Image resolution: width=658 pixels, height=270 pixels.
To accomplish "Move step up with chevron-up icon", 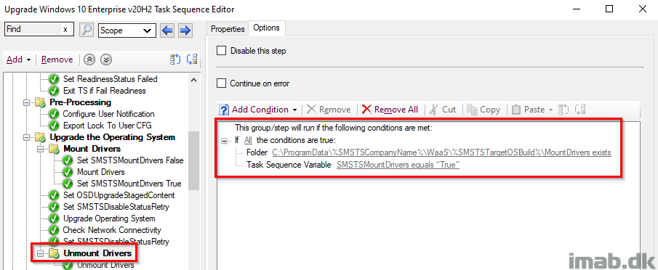I will click(x=89, y=60).
